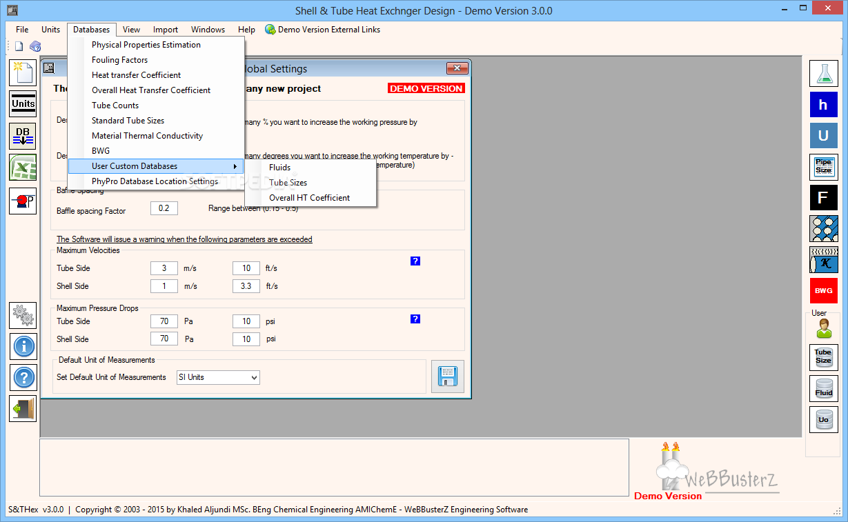Screen dimensions: 848x522
Task: Open the DB database icon in left sidebar
Action: tap(23, 136)
